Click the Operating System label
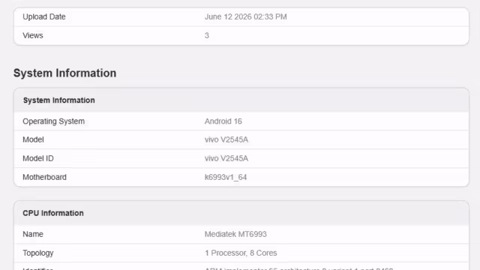 [53, 121]
